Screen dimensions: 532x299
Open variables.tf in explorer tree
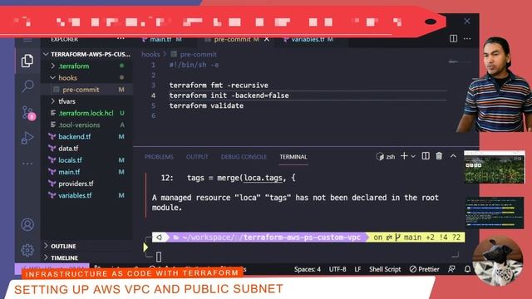point(86,195)
